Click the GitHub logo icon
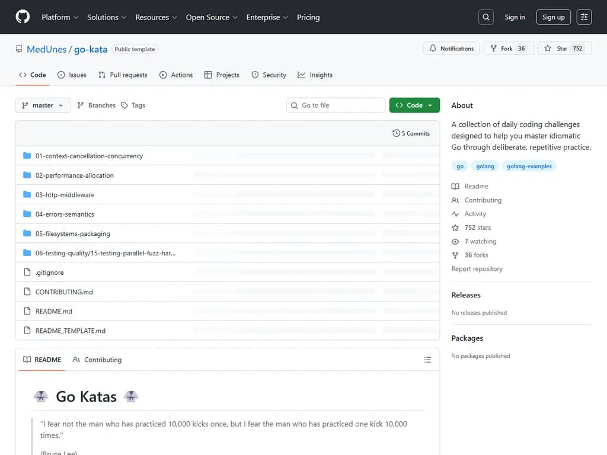607x455 pixels. click(23, 17)
